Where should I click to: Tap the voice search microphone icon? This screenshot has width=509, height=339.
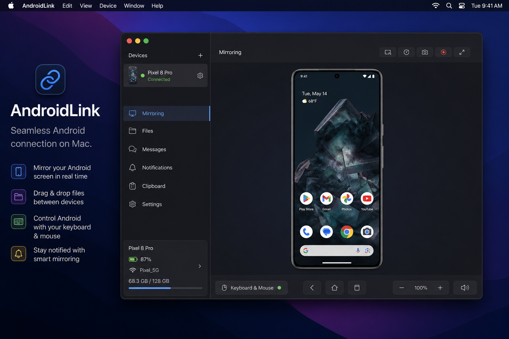click(358, 251)
